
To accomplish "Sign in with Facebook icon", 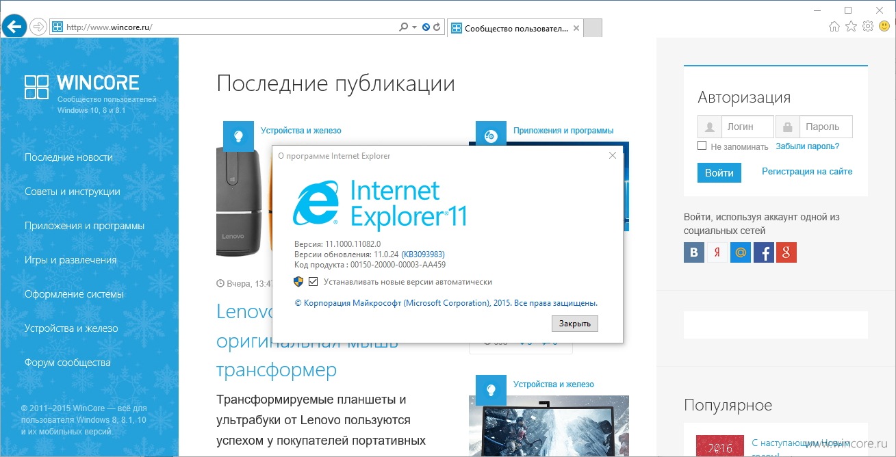I will coord(763,252).
